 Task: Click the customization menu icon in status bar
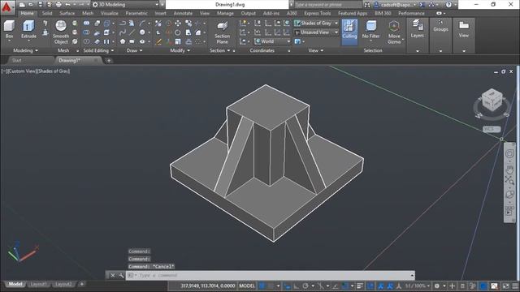[x=515, y=286]
